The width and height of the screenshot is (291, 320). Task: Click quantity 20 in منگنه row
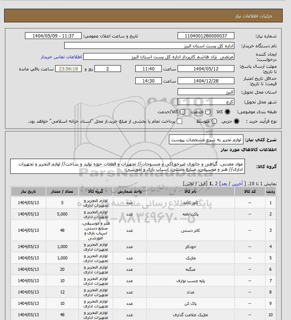(x=62, y=270)
